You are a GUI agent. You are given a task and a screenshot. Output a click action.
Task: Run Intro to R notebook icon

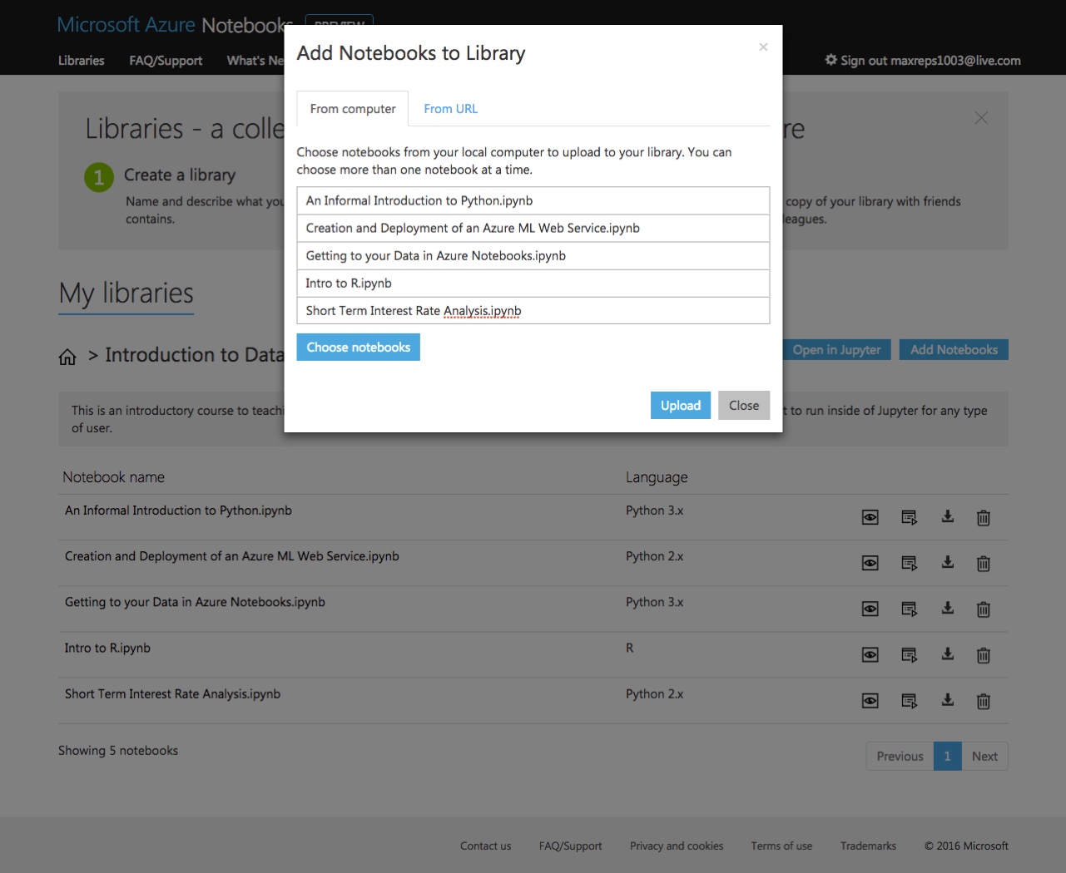point(909,655)
